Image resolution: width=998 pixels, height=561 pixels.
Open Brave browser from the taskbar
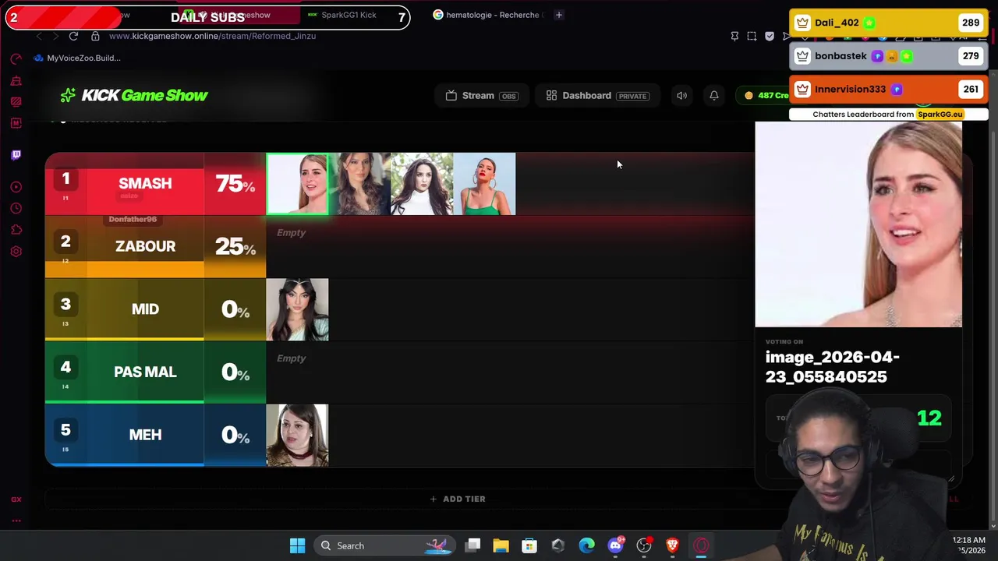[x=672, y=545]
